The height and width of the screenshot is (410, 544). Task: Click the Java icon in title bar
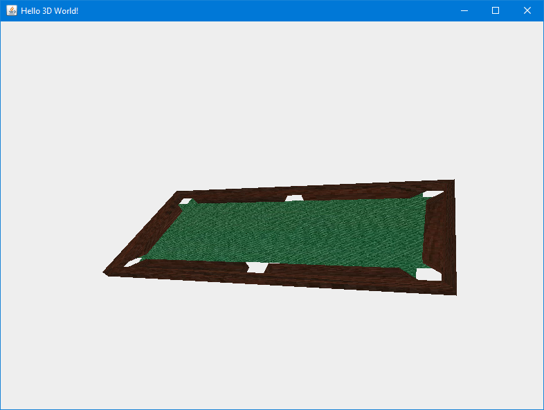pyautogui.click(x=12, y=10)
